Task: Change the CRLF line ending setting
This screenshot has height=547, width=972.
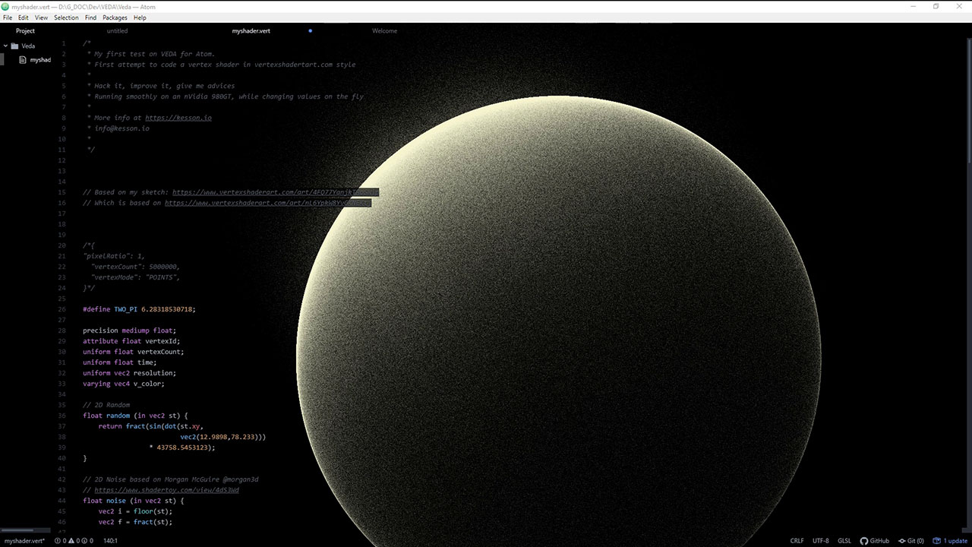Action: [797, 541]
